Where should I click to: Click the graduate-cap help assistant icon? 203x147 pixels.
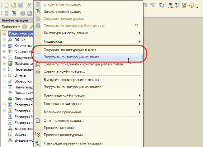[x=170, y=5]
